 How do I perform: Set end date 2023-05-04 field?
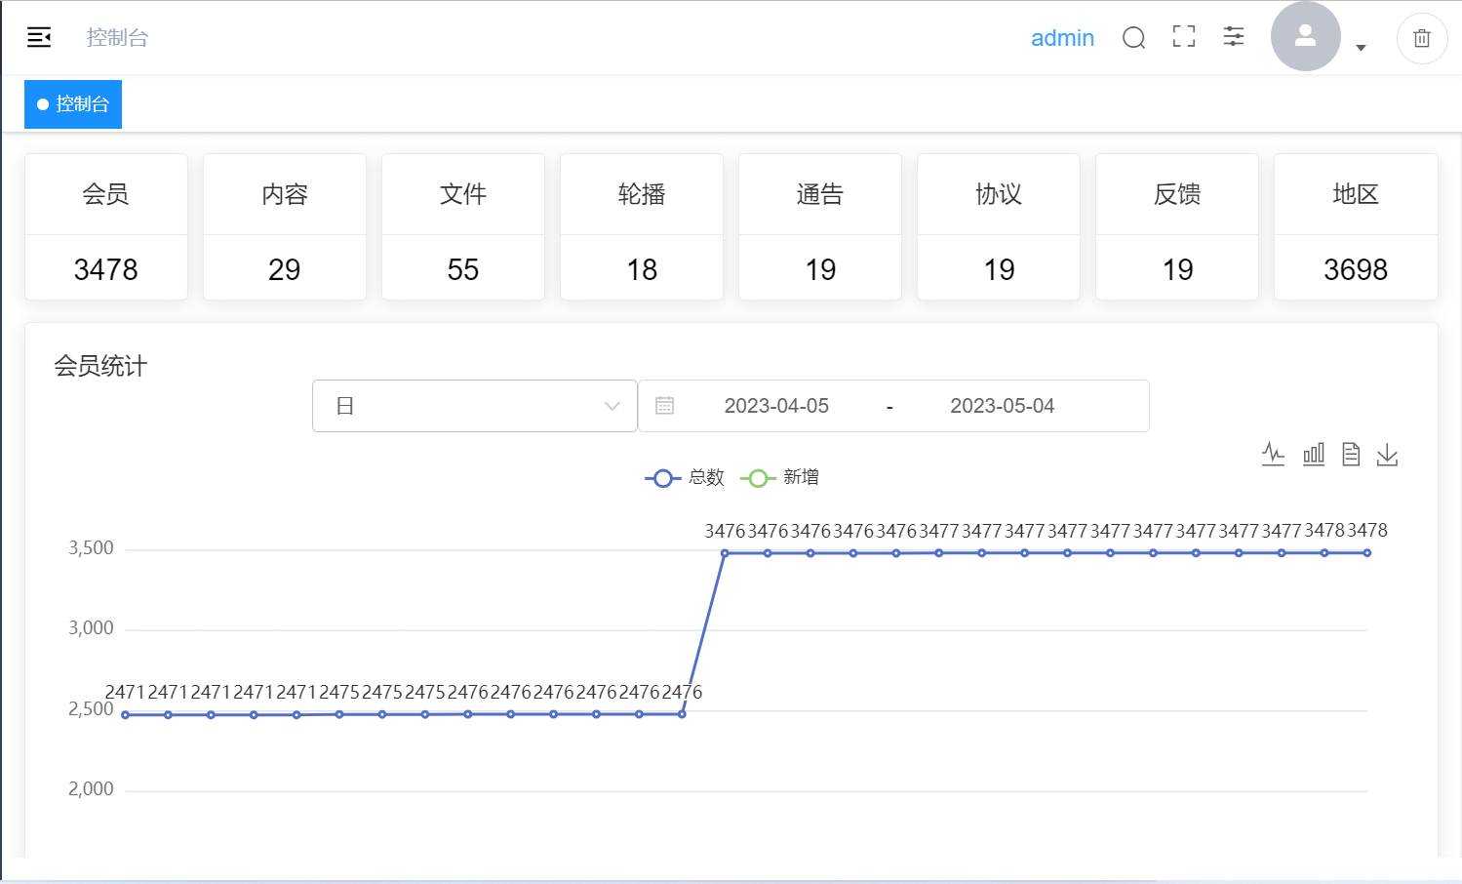(x=1003, y=406)
